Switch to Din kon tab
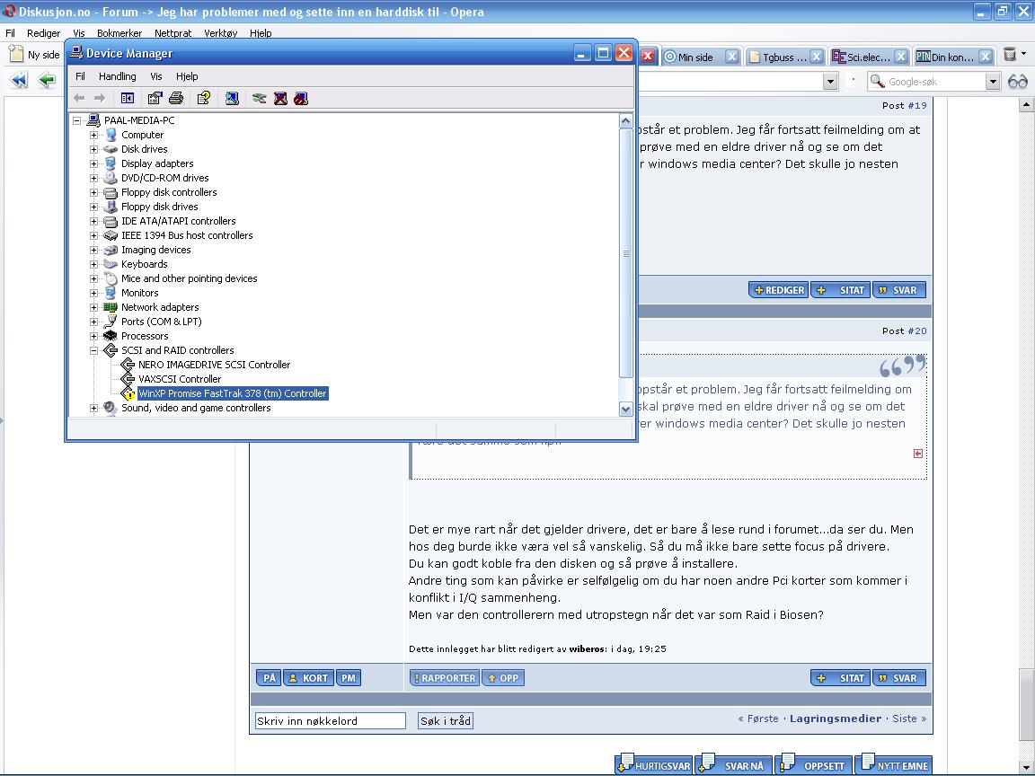1035x776 pixels. [952, 57]
